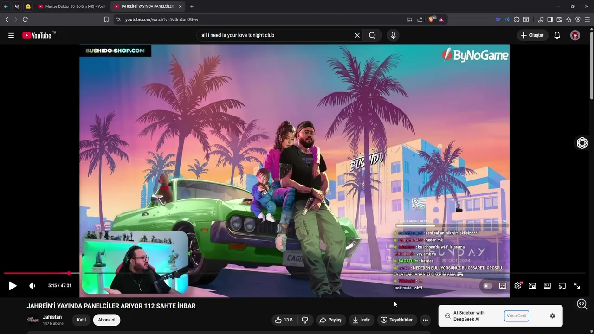Open the blue sound-wave extension
The height and width of the screenshot is (334, 594).
point(507,19)
